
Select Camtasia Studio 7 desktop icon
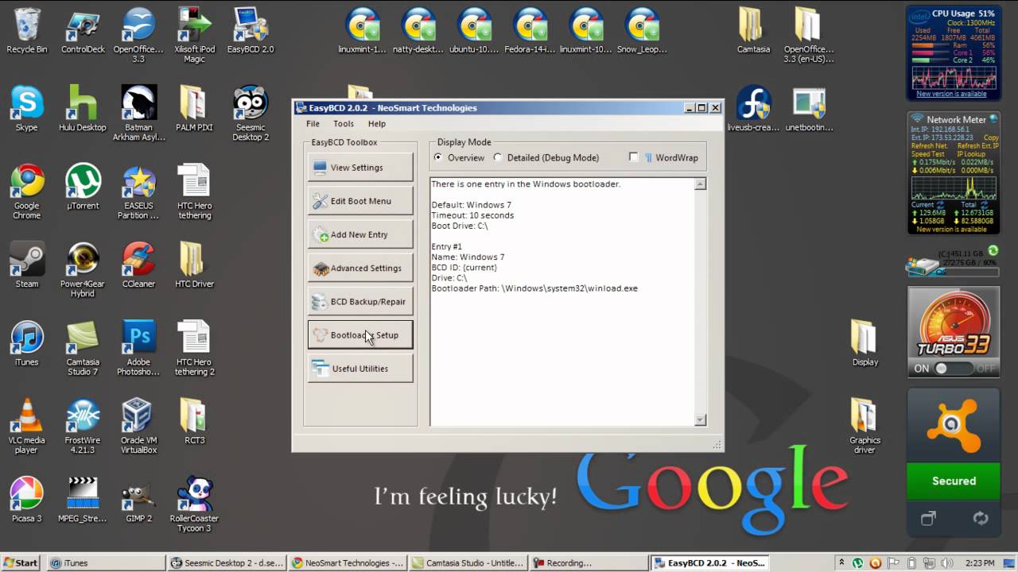point(83,346)
